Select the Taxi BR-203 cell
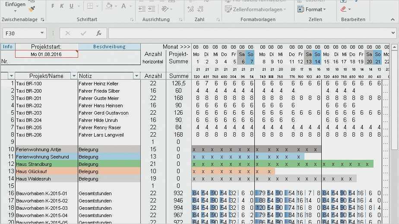This screenshot has height=224, width=399. click(46, 113)
